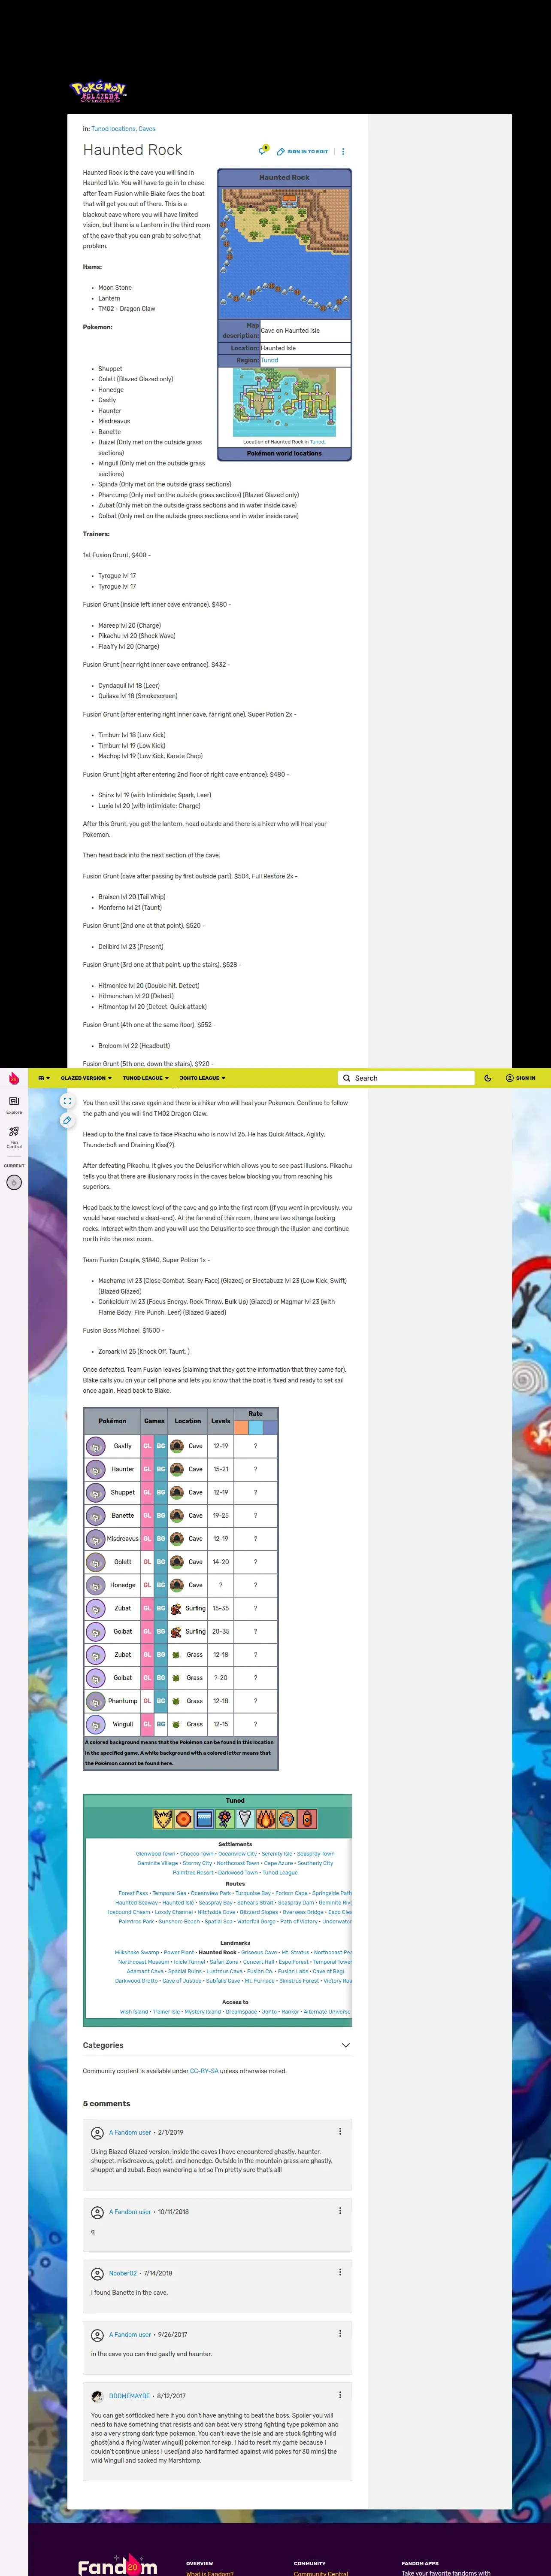The width and height of the screenshot is (551, 2576).
Task: Open the Caves category link
Action: point(147,129)
